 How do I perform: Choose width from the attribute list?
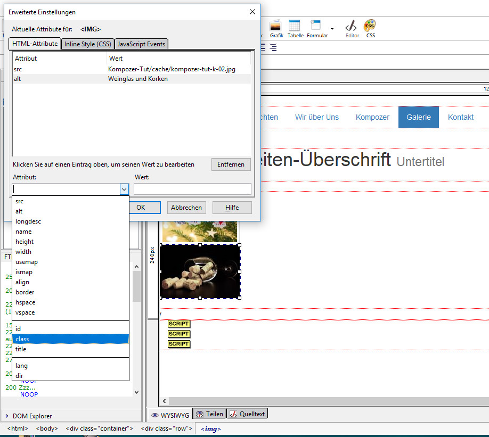[70, 252]
